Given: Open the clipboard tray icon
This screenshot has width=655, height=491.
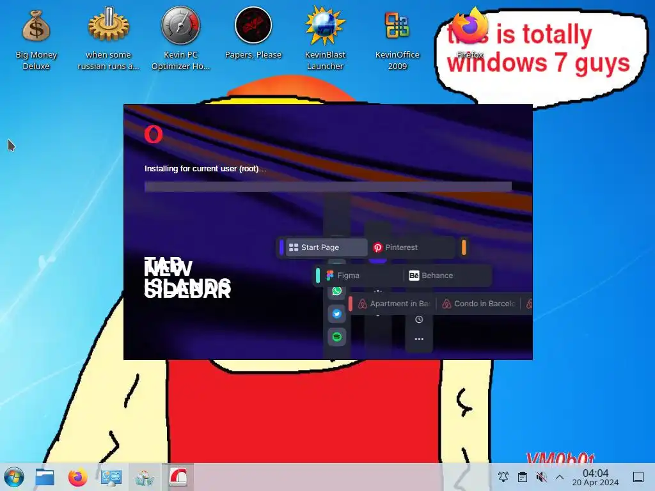Looking at the screenshot, I should point(522,477).
